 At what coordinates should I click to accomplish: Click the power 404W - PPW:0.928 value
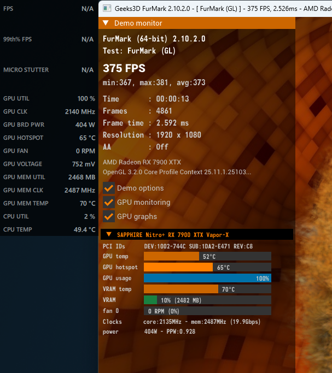click(170, 331)
